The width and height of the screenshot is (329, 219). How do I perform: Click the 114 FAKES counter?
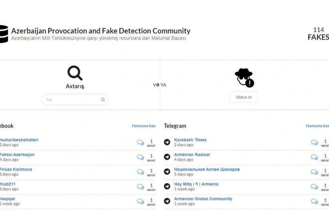[318, 33]
